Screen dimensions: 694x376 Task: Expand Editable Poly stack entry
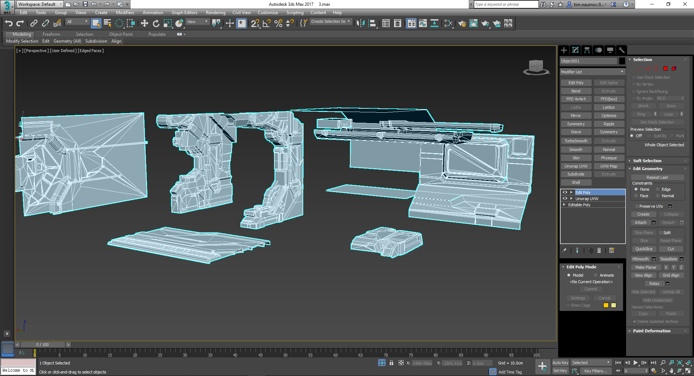click(564, 205)
